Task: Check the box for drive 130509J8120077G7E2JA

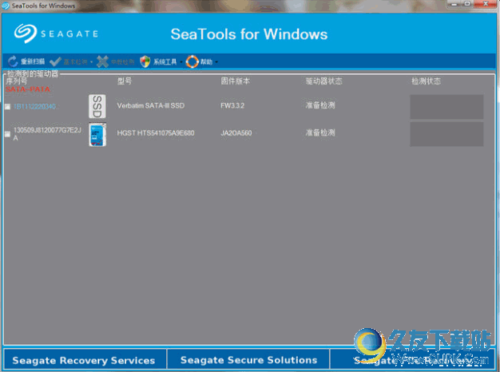Action: [x=8, y=134]
